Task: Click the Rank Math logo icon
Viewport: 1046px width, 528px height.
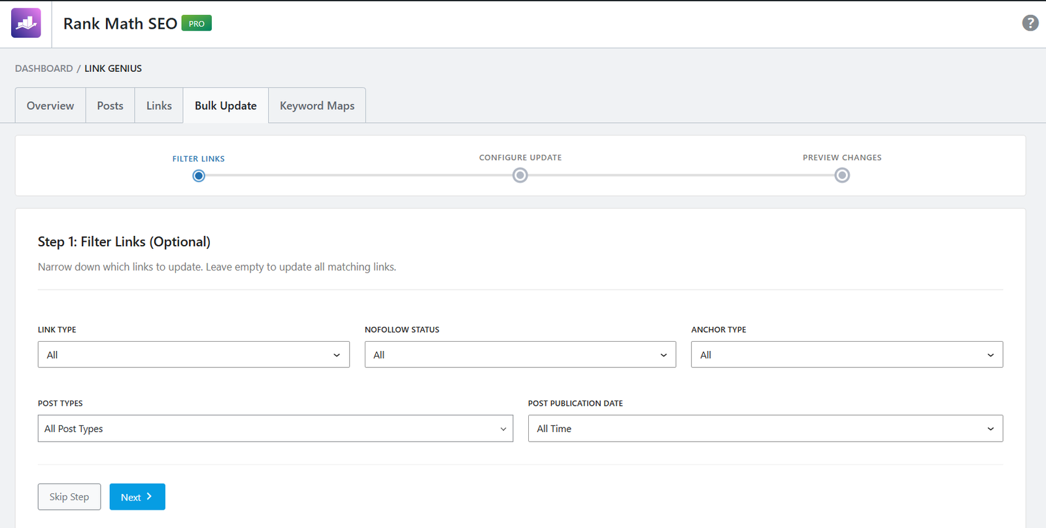Action: click(26, 24)
